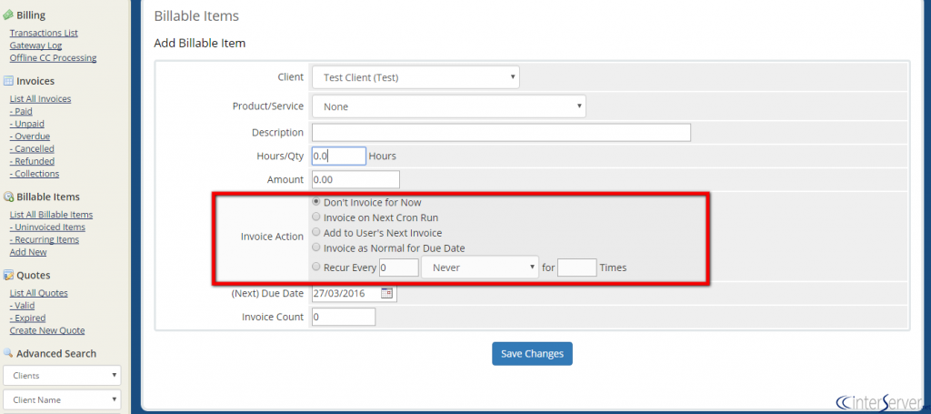
Task: Open Offline CC Processing link
Action: tap(53, 57)
